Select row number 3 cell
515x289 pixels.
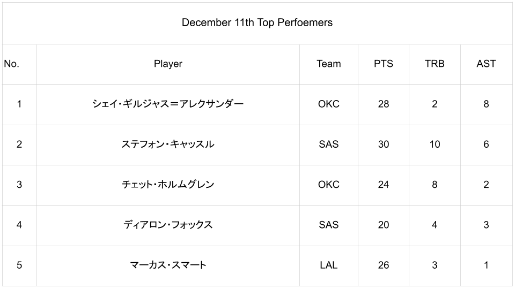[x=19, y=185]
